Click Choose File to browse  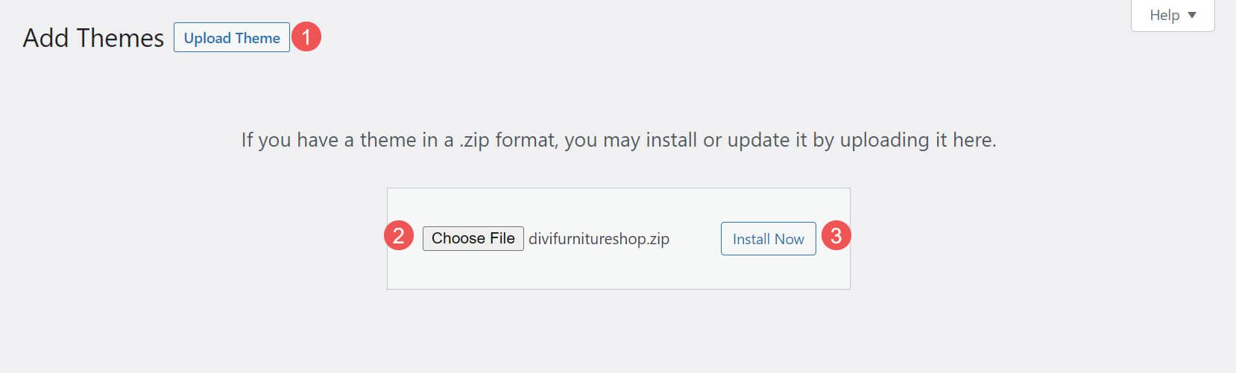click(473, 238)
